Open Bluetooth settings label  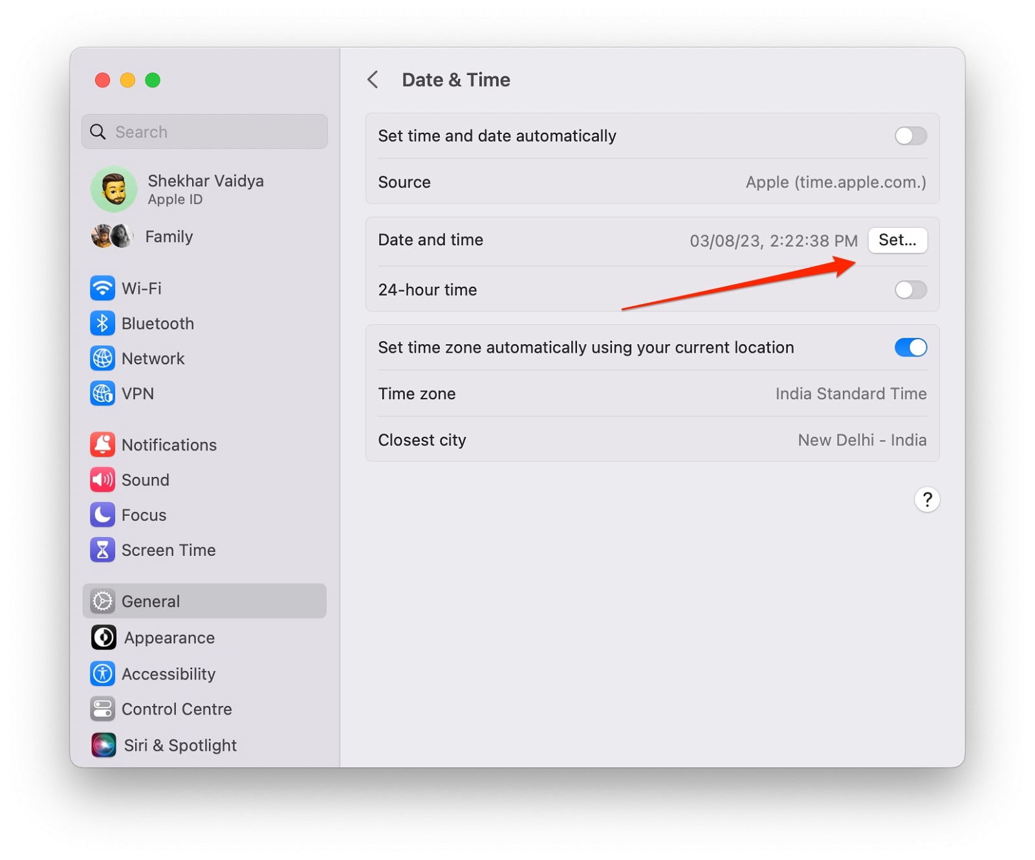tap(158, 323)
